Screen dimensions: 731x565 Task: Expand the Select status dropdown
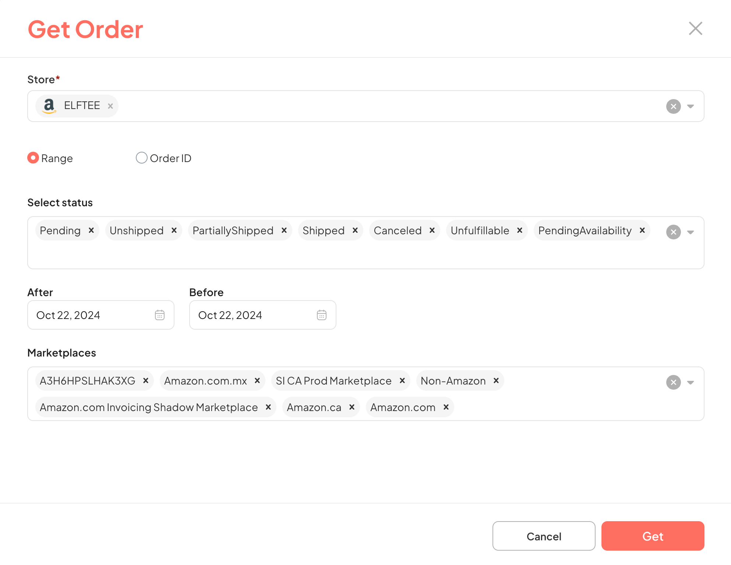click(690, 232)
